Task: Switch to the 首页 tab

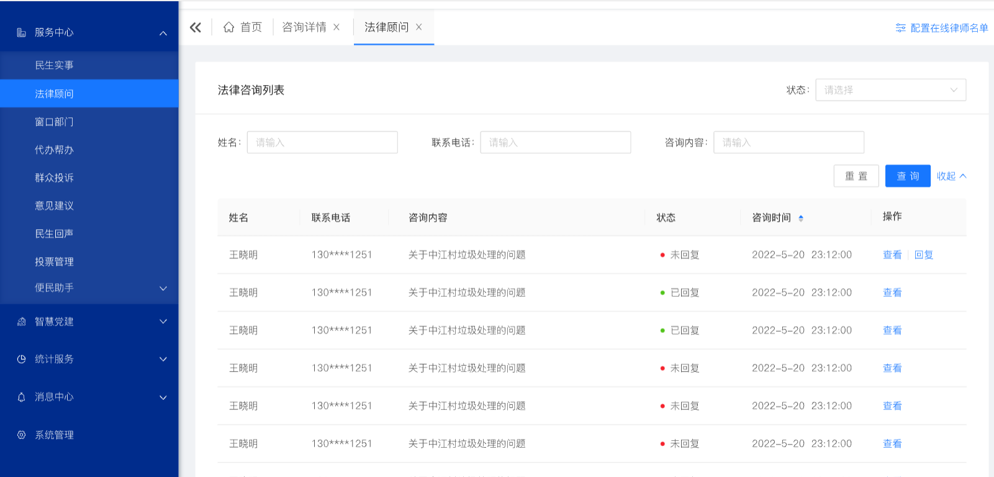Action: click(x=243, y=27)
